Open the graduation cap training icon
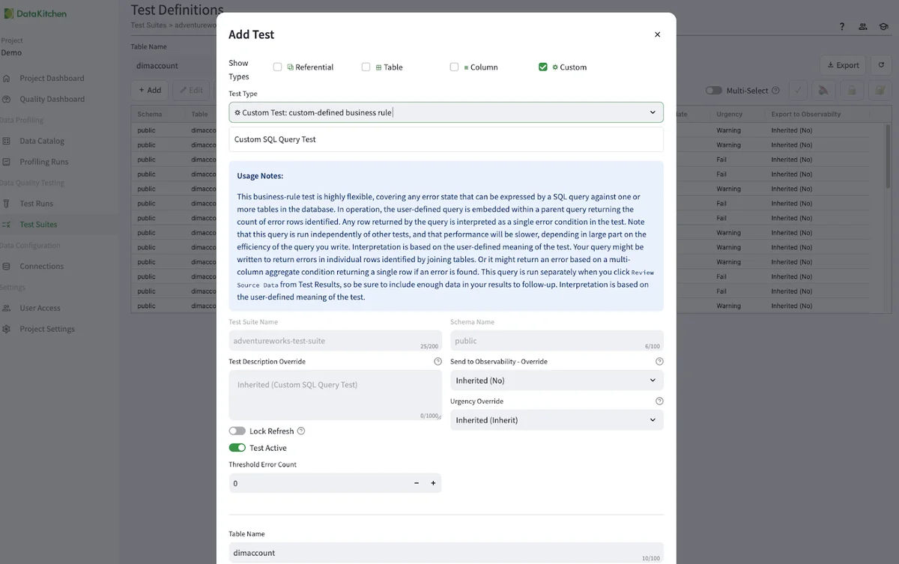Screen dimensions: 899x564 [884, 27]
